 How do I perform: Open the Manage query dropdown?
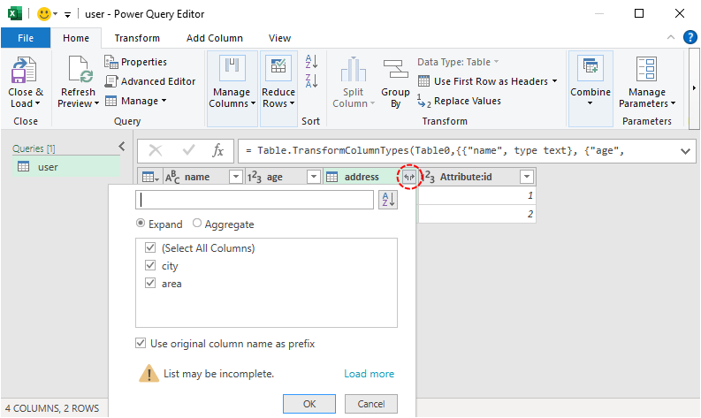pos(136,101)
